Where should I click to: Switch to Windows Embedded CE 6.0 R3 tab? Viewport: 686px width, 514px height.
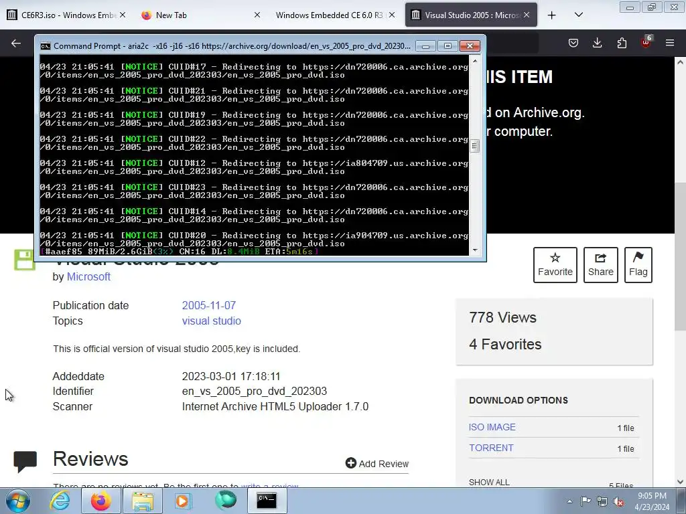[335, 15]
